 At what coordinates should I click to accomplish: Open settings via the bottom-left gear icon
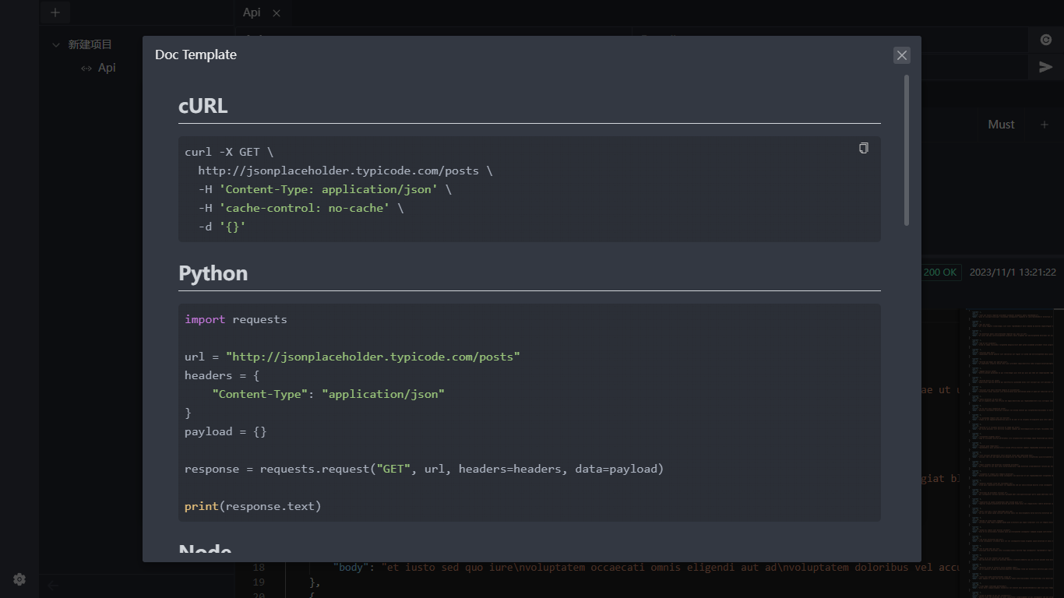coord(19,579)
